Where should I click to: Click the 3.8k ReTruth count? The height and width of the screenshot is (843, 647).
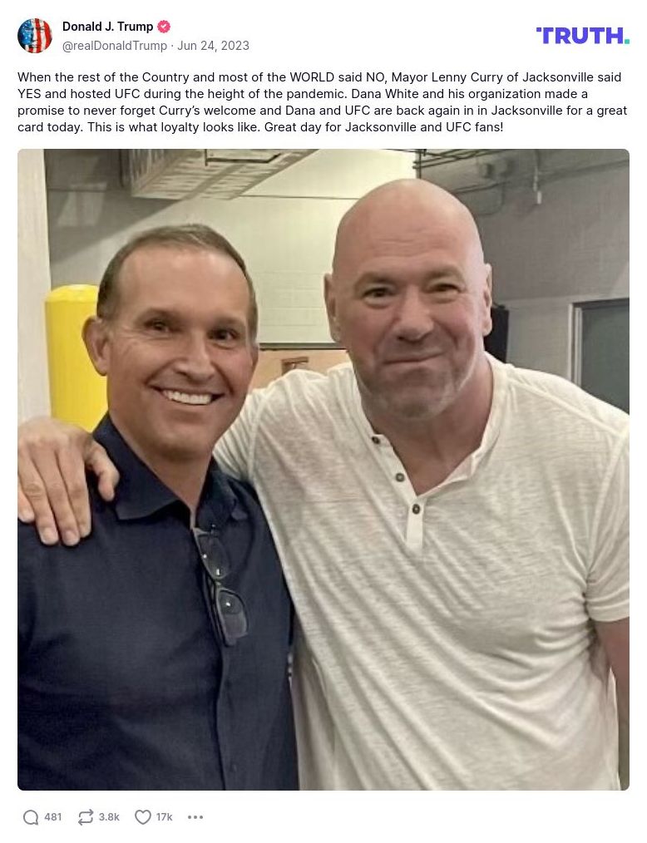coord(109,817)
